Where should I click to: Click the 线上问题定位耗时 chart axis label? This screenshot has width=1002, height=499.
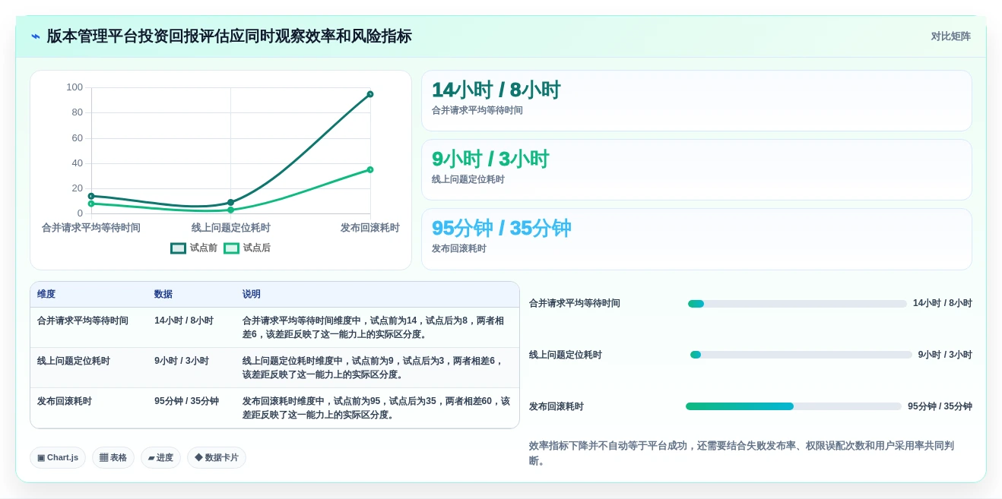231,228
